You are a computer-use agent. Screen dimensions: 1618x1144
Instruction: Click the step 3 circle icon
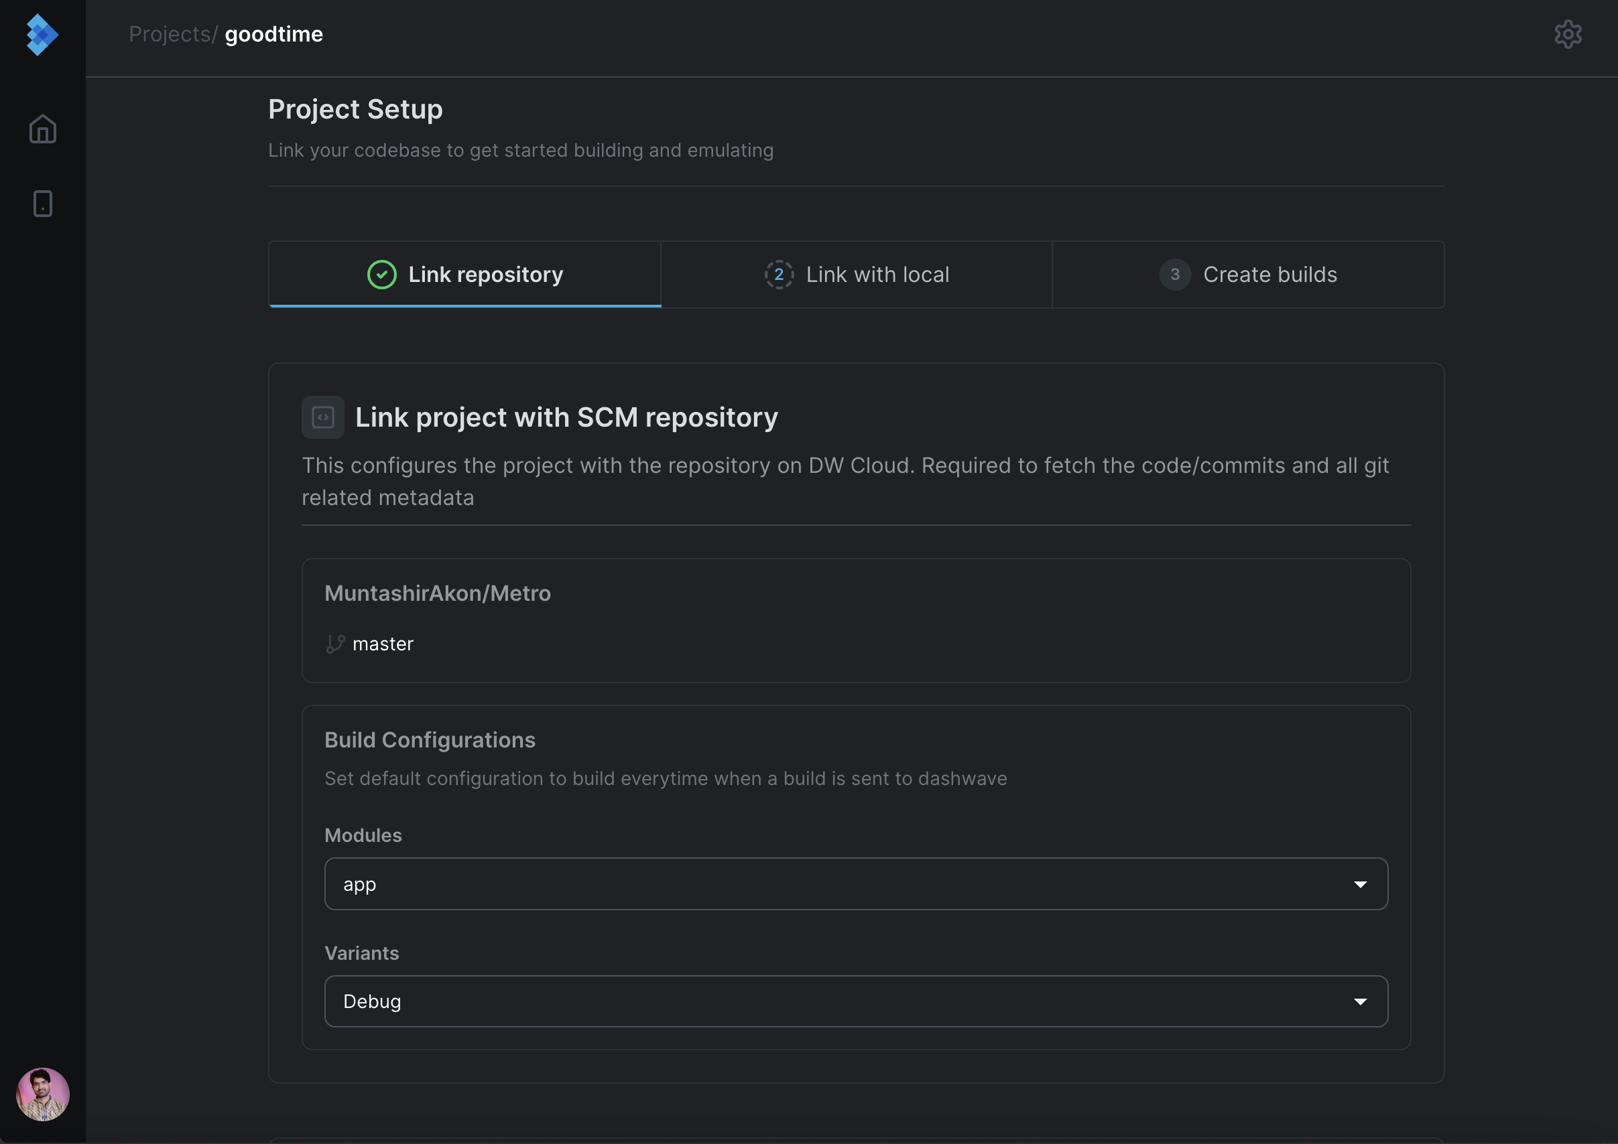pos(1174,275)
